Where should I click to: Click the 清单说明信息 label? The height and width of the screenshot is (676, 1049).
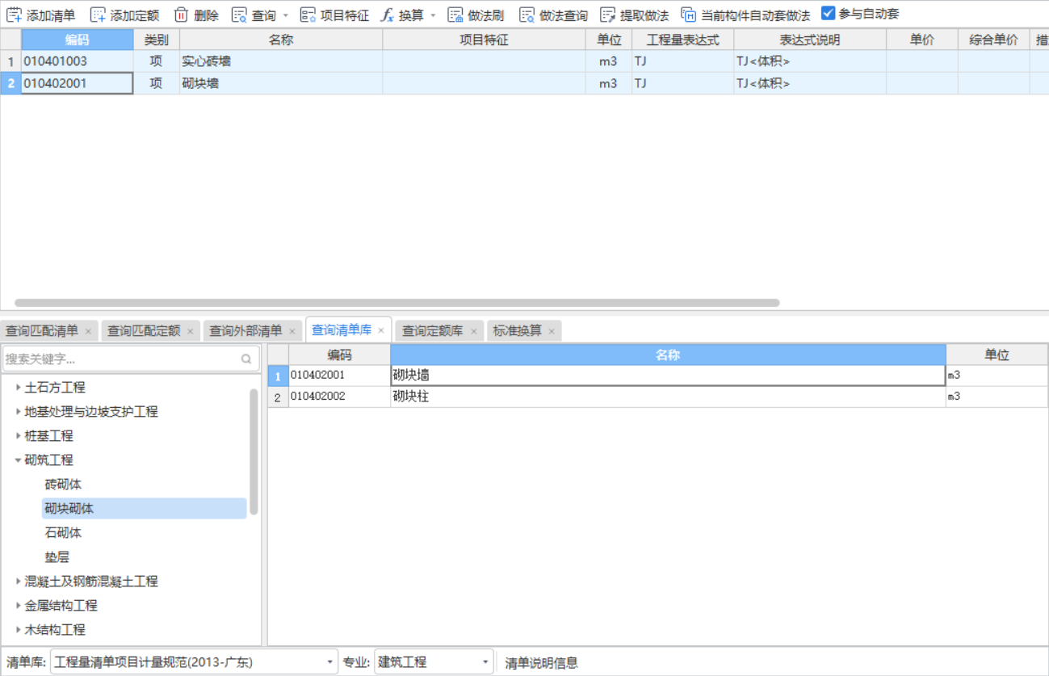541,663
